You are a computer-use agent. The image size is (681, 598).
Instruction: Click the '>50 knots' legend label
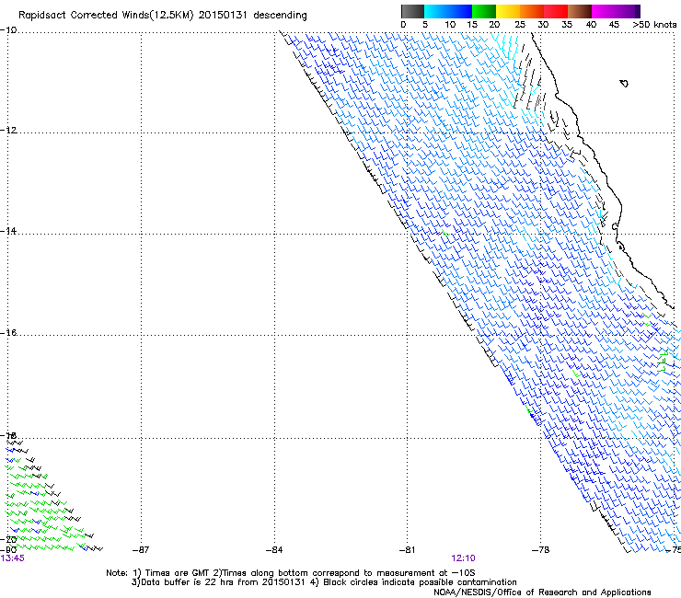click(x=654, y=24)
